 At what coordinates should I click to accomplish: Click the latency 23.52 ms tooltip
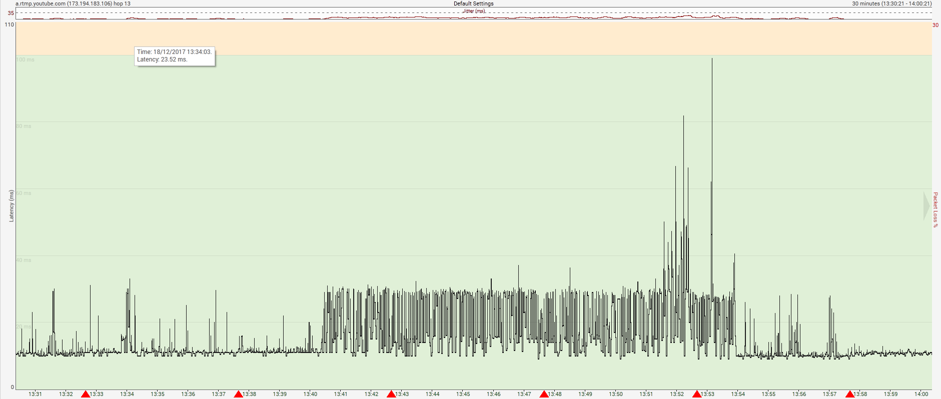[175, 55]
